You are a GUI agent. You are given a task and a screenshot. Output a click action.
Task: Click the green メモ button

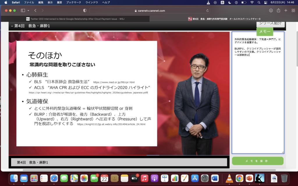(265, 31)
